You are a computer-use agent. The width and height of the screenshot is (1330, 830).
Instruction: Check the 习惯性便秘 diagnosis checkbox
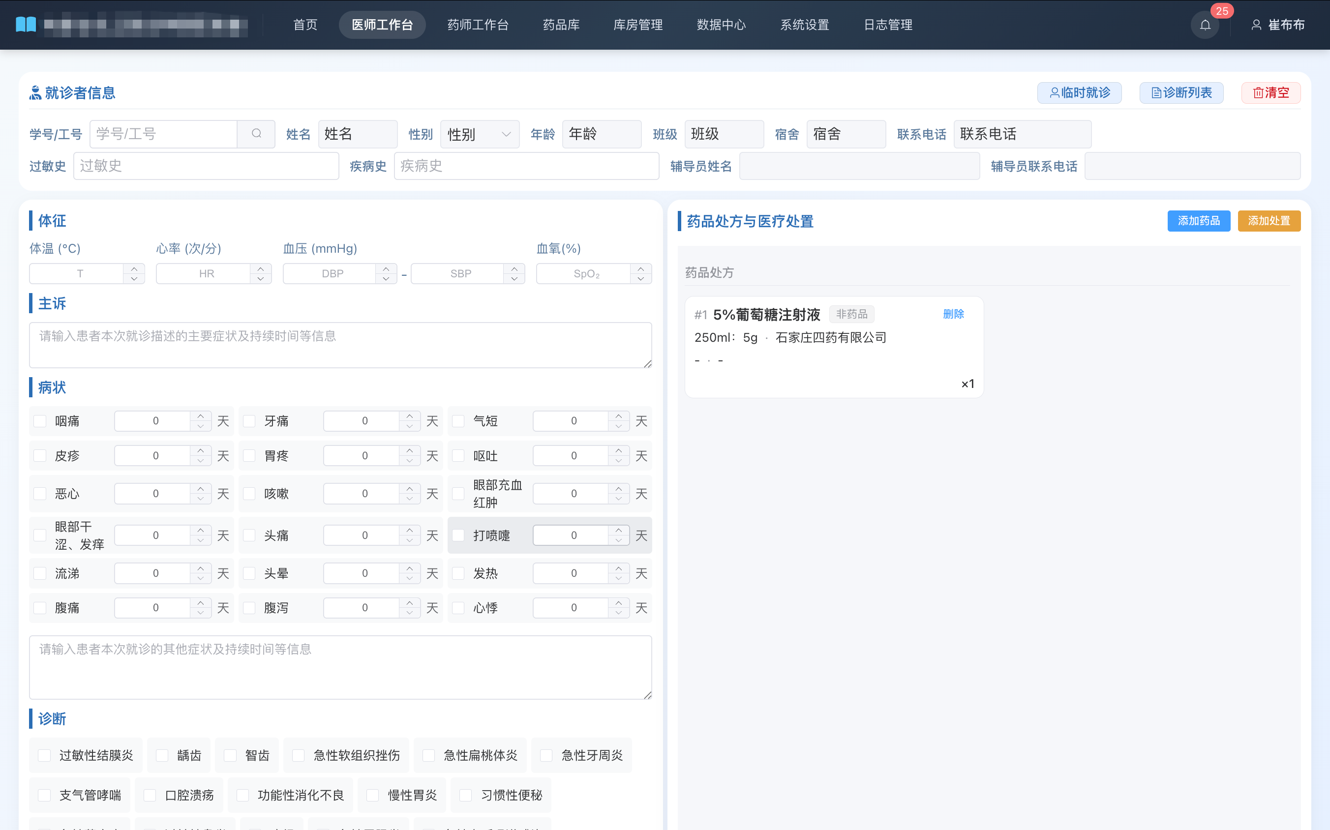[466, 795]
